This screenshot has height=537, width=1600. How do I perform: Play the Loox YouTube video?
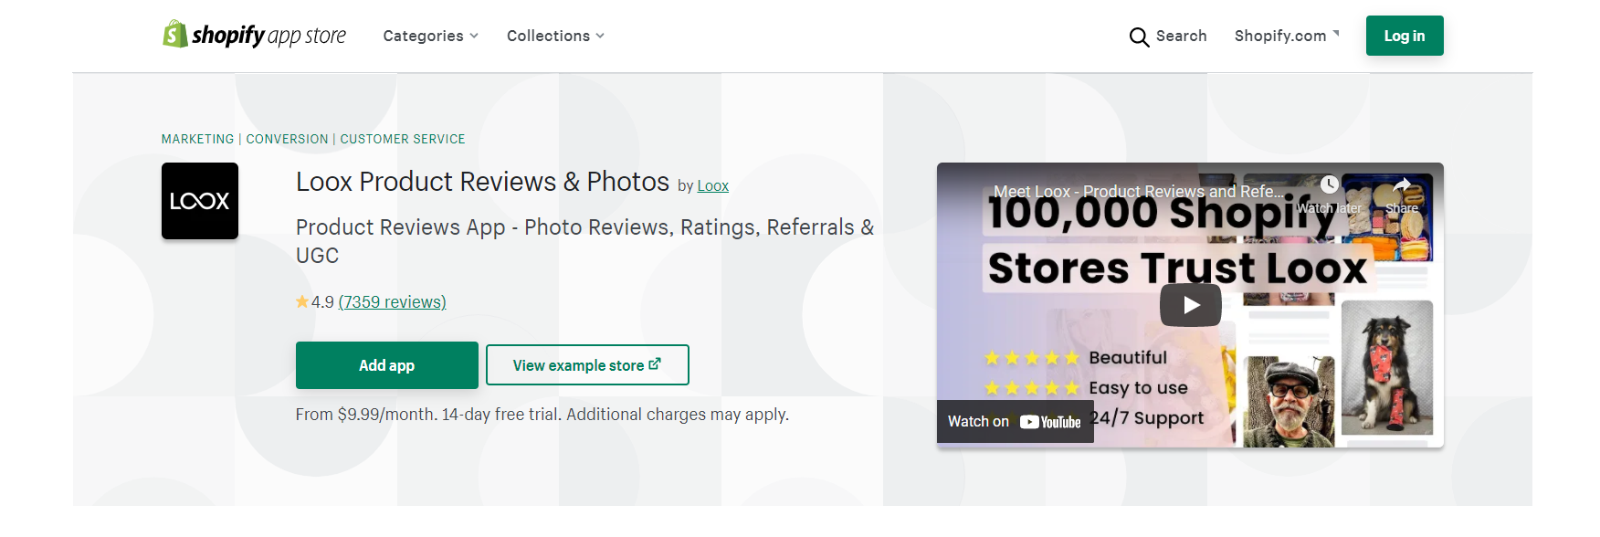1190,305
